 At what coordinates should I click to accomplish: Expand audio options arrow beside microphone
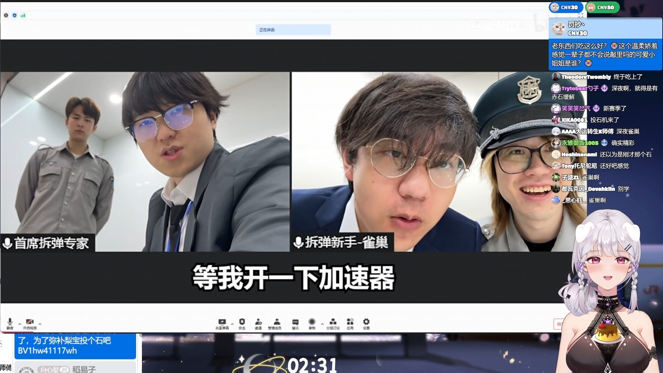click(x=20, y=324)
